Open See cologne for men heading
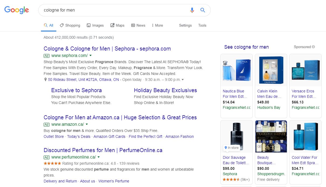This screenshot has width=326, height=187. (247, 47)
